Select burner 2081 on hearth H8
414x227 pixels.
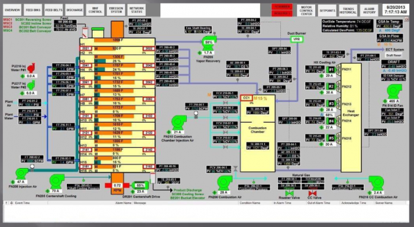86,99
